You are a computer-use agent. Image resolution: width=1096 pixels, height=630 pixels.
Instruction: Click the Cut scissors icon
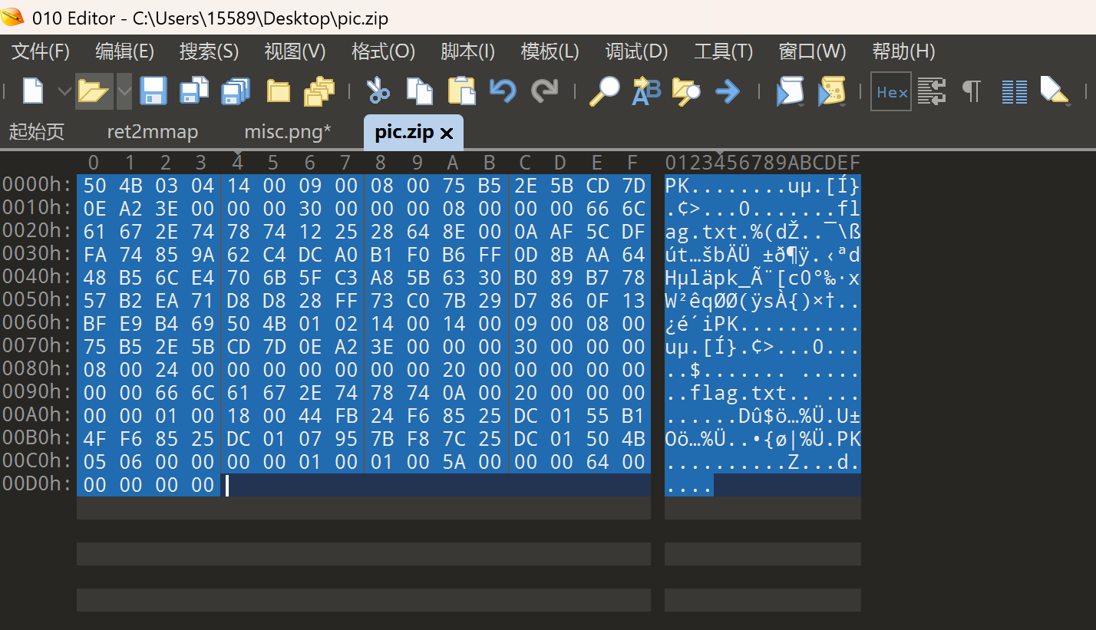(x=377, y=91)
